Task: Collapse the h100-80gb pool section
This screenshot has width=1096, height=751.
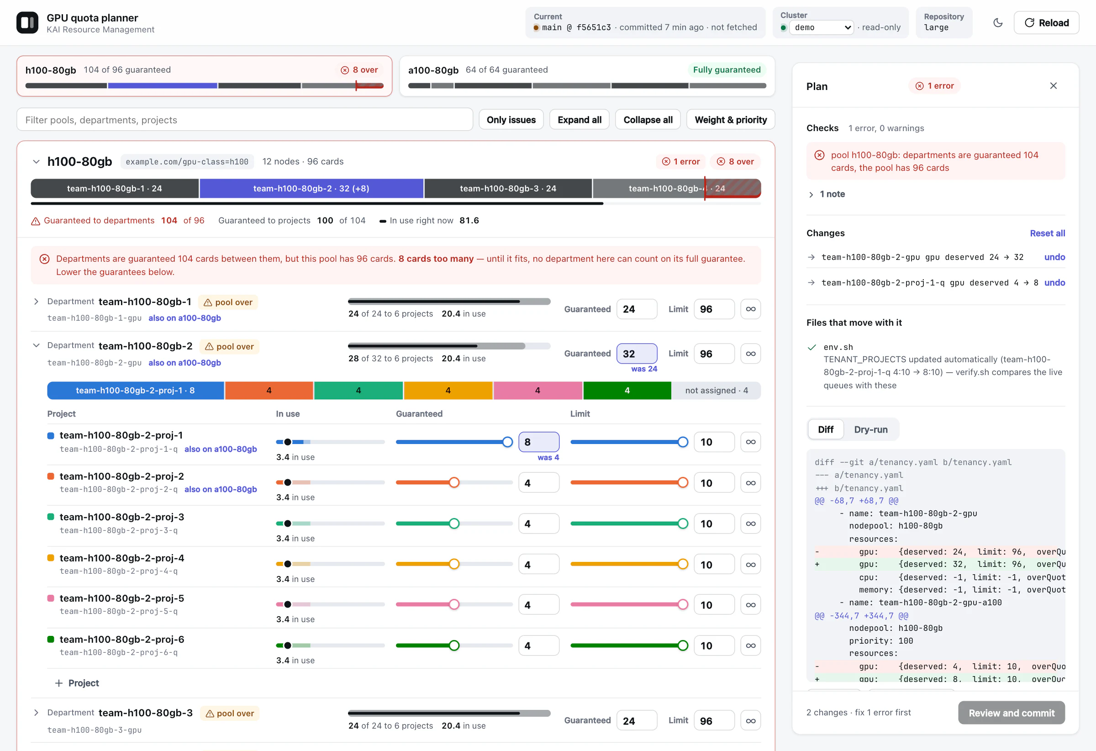Action: 37,162
